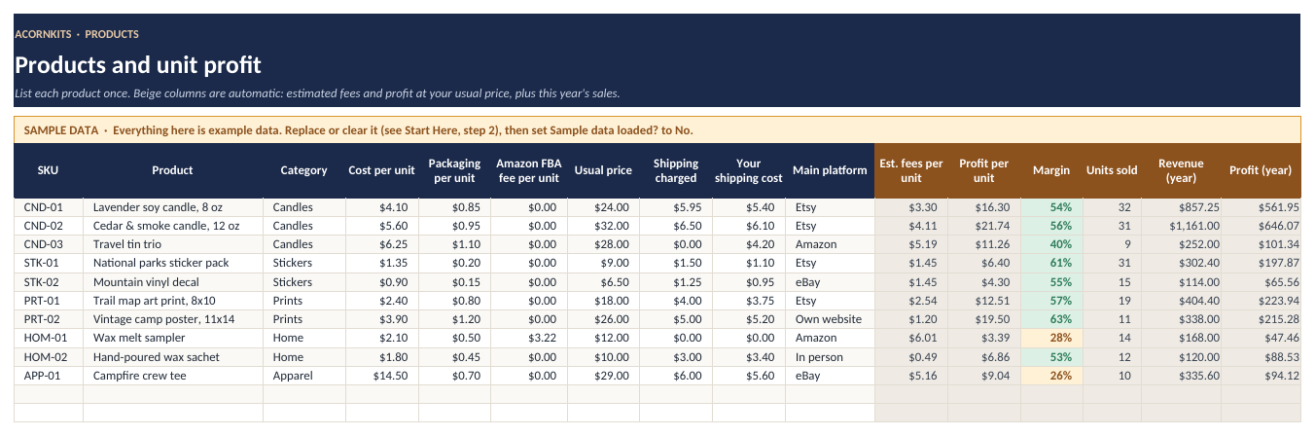
Task: Select product 'Wax melt sampler'
Action: click(173, 338)
